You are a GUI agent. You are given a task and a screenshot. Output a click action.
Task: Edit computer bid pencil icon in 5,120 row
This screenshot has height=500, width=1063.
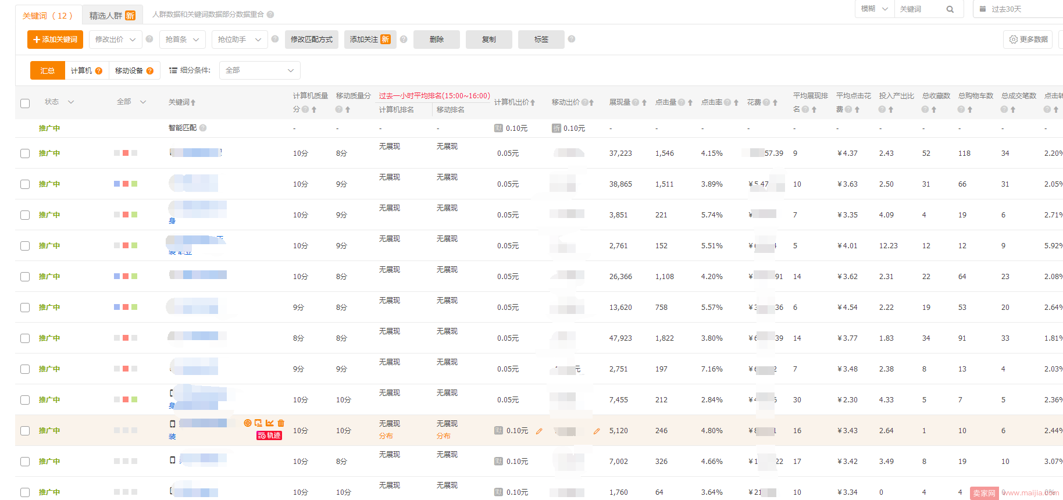[x=539, y=431]
